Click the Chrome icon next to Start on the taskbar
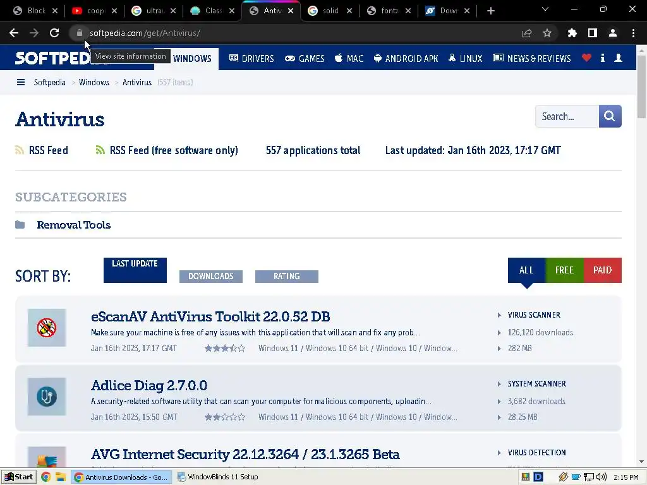Image resolution: width=647 pixels, height=485 pixels. (x=45, y=477)
